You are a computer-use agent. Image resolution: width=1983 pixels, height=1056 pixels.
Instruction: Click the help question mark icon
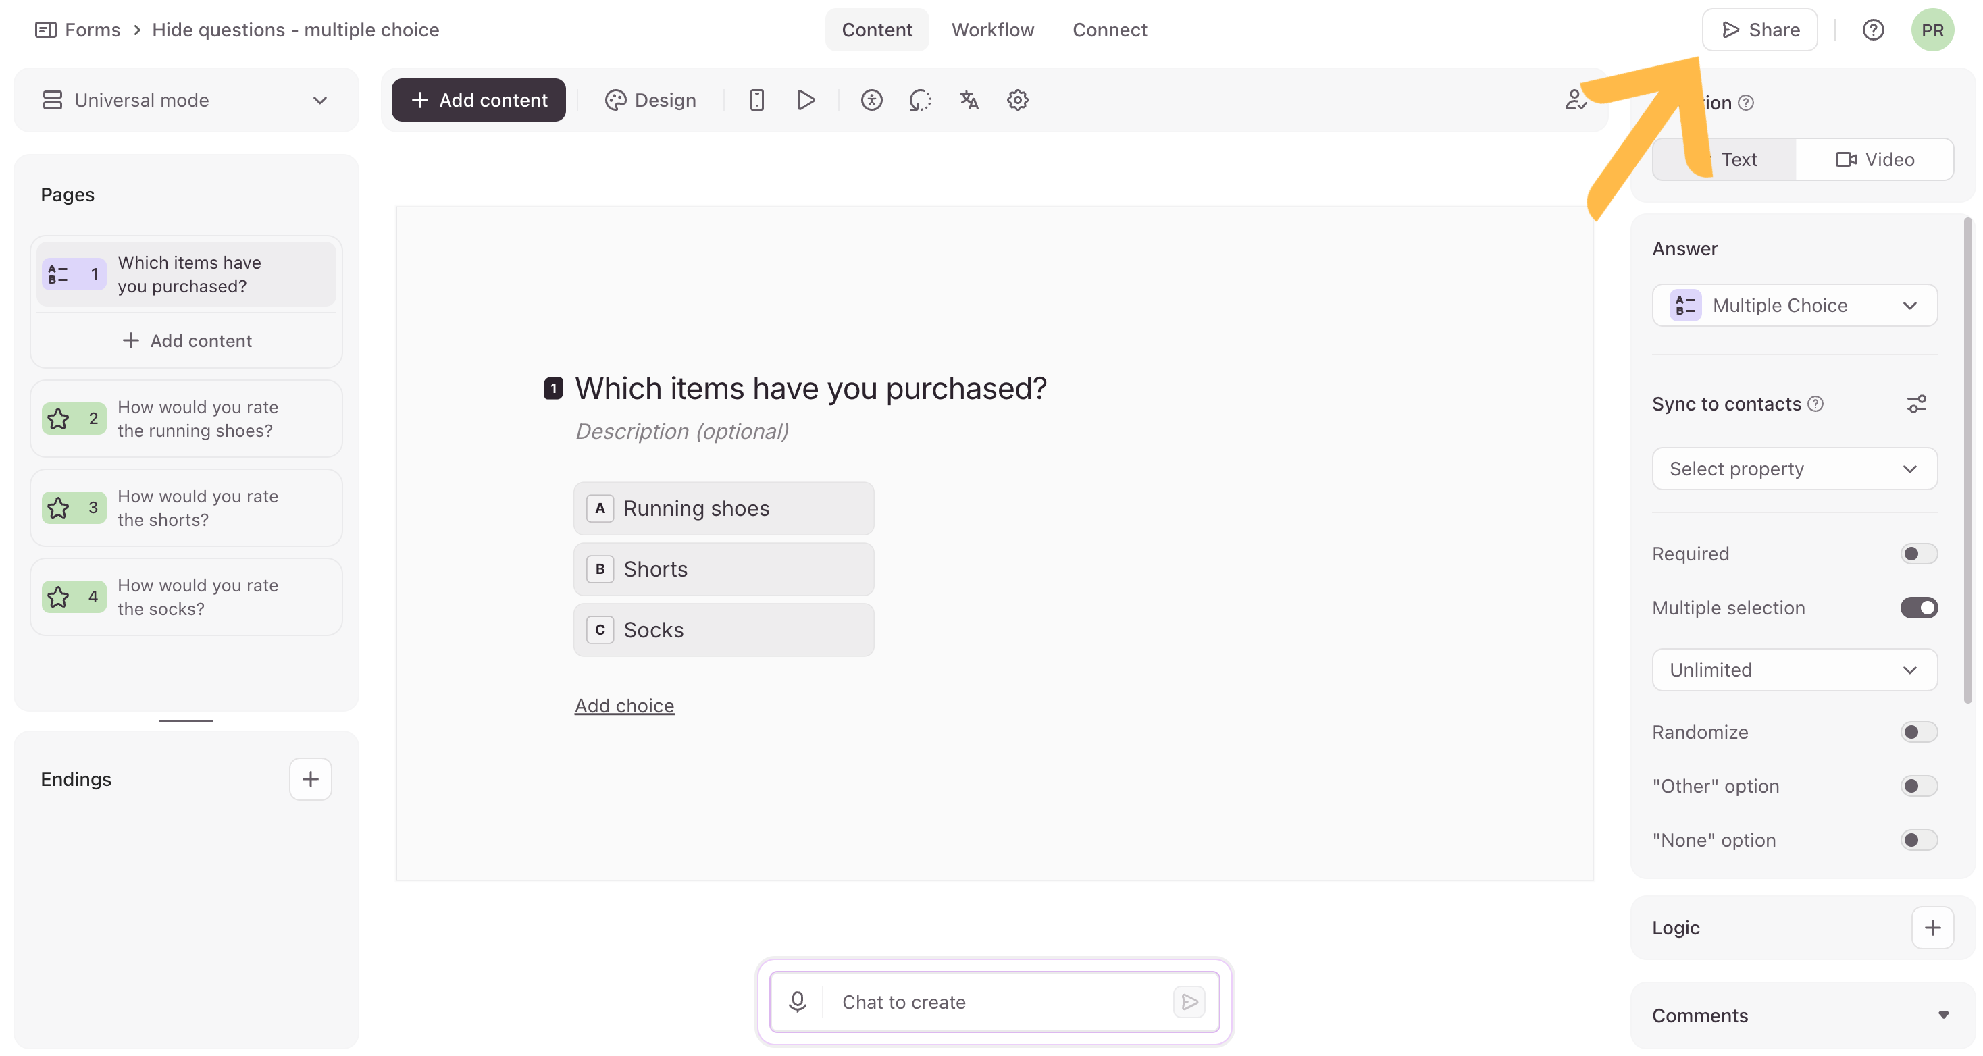pos(1873,30)
